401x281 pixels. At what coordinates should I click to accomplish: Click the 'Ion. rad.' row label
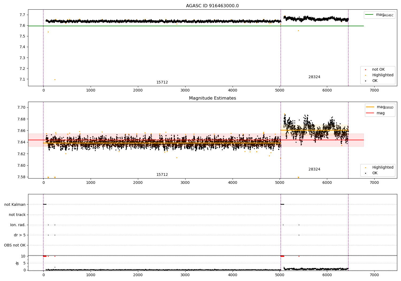(18, 225)
